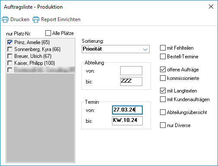Tick Kaiser, Philipp (100) checkbox

tap(10, 63)
